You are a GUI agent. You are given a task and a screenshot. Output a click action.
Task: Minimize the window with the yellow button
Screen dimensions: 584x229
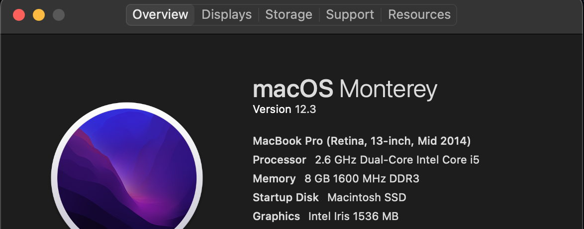[x=39, y=15]
